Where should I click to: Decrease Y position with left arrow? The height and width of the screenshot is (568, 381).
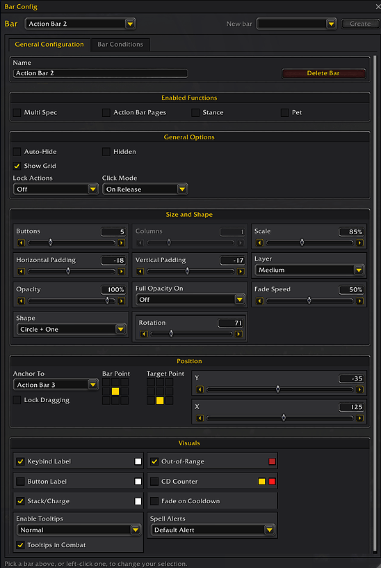pyautogui.click(x=200, y=390)
